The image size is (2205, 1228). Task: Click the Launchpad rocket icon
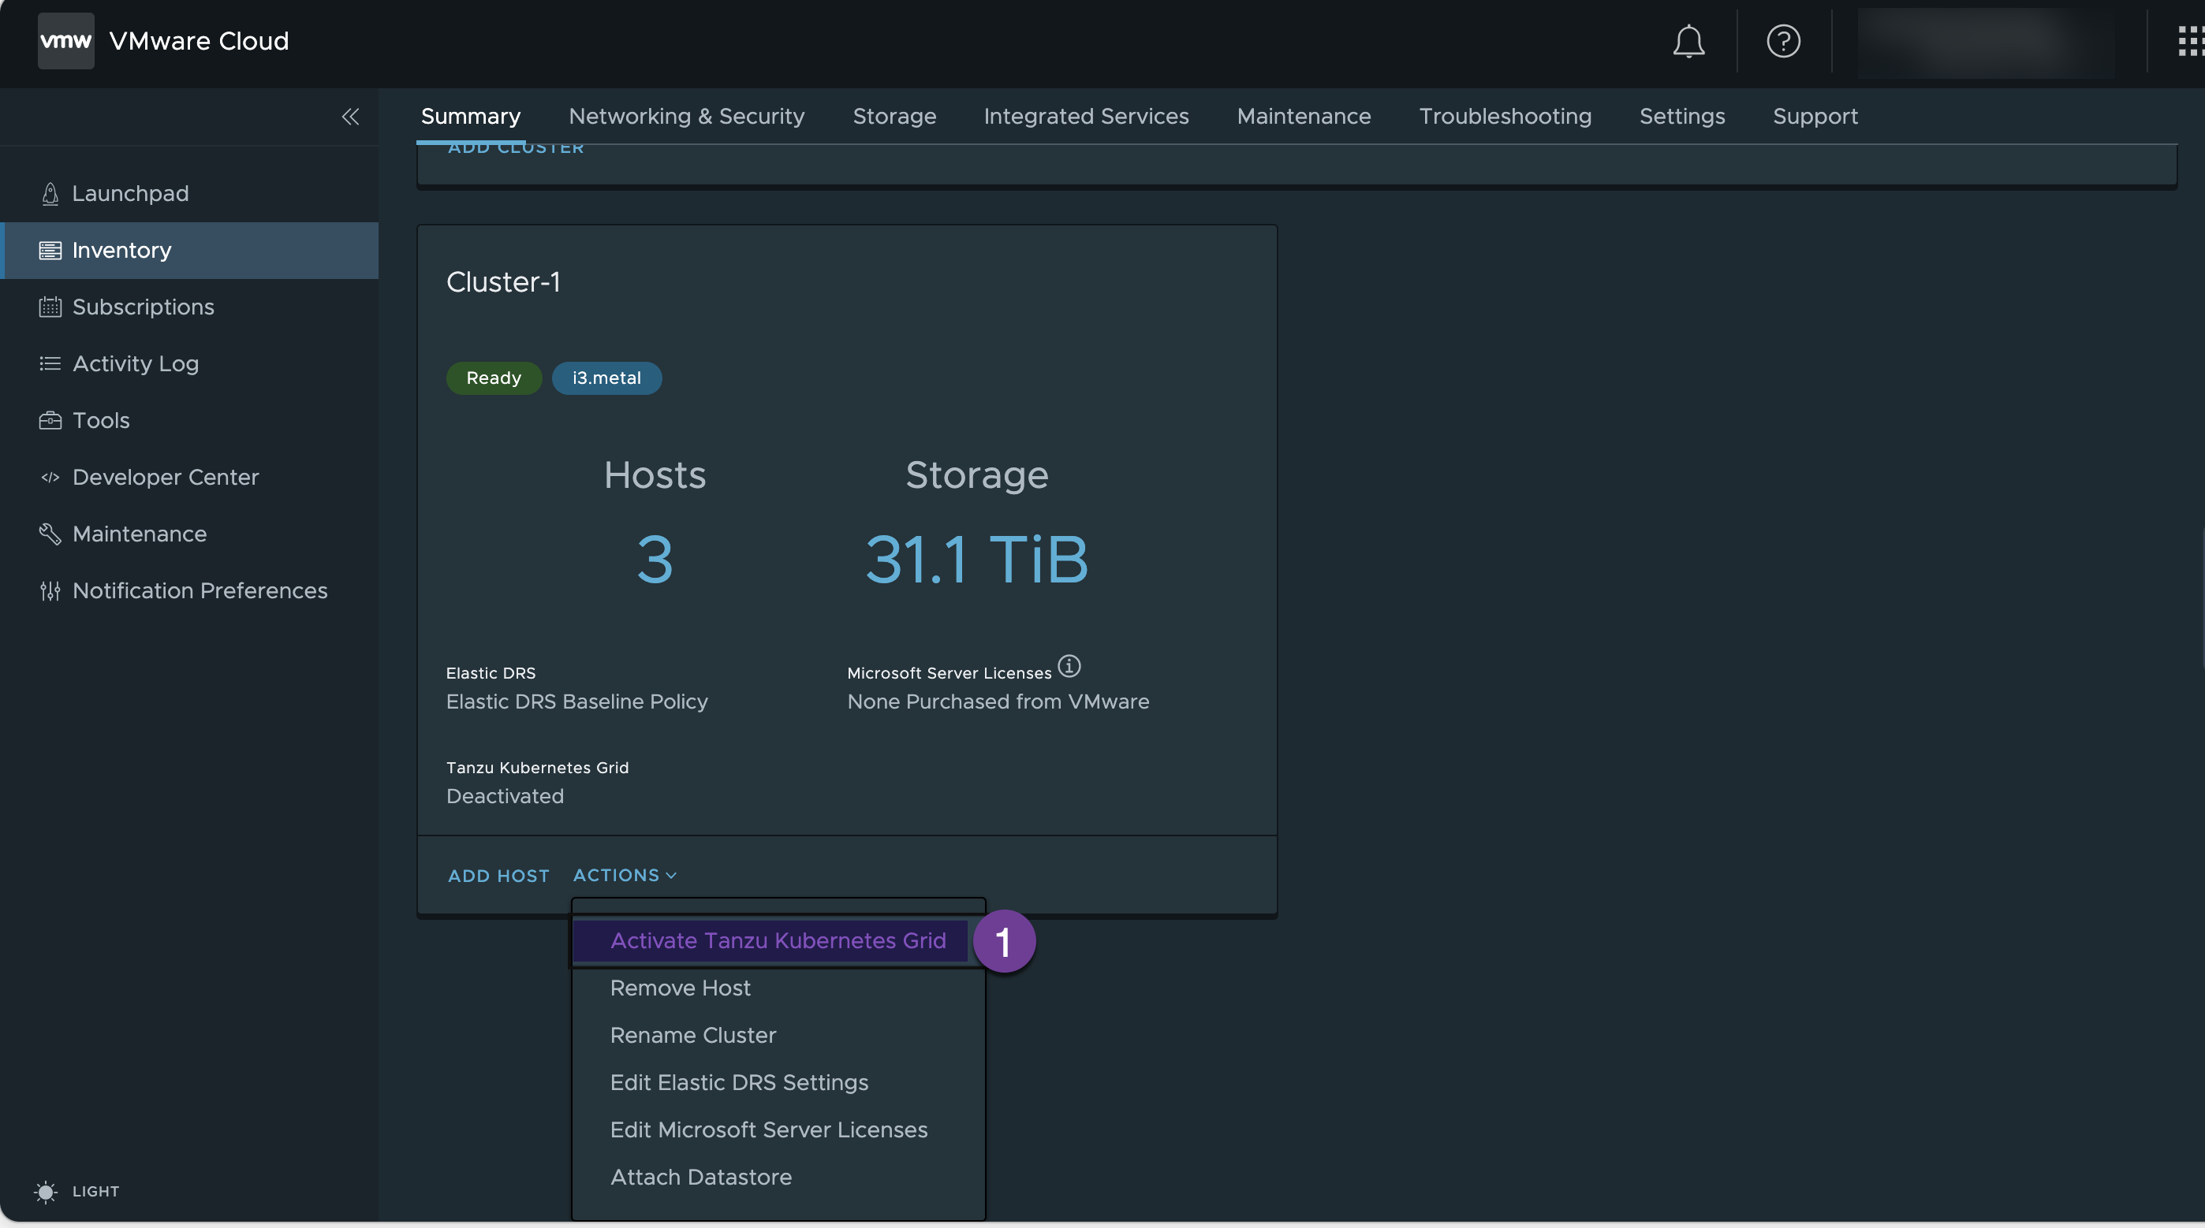[50, 193]
